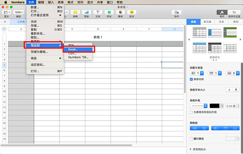This screenshot has height=154, width=243.
Task: Choose the dark header table style thumbnail
Action: 215,48
